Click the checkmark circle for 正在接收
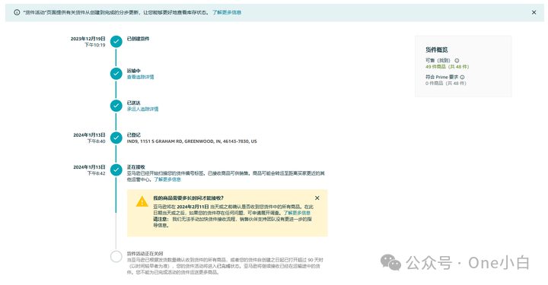548x285 pixels. pos(116,170)
